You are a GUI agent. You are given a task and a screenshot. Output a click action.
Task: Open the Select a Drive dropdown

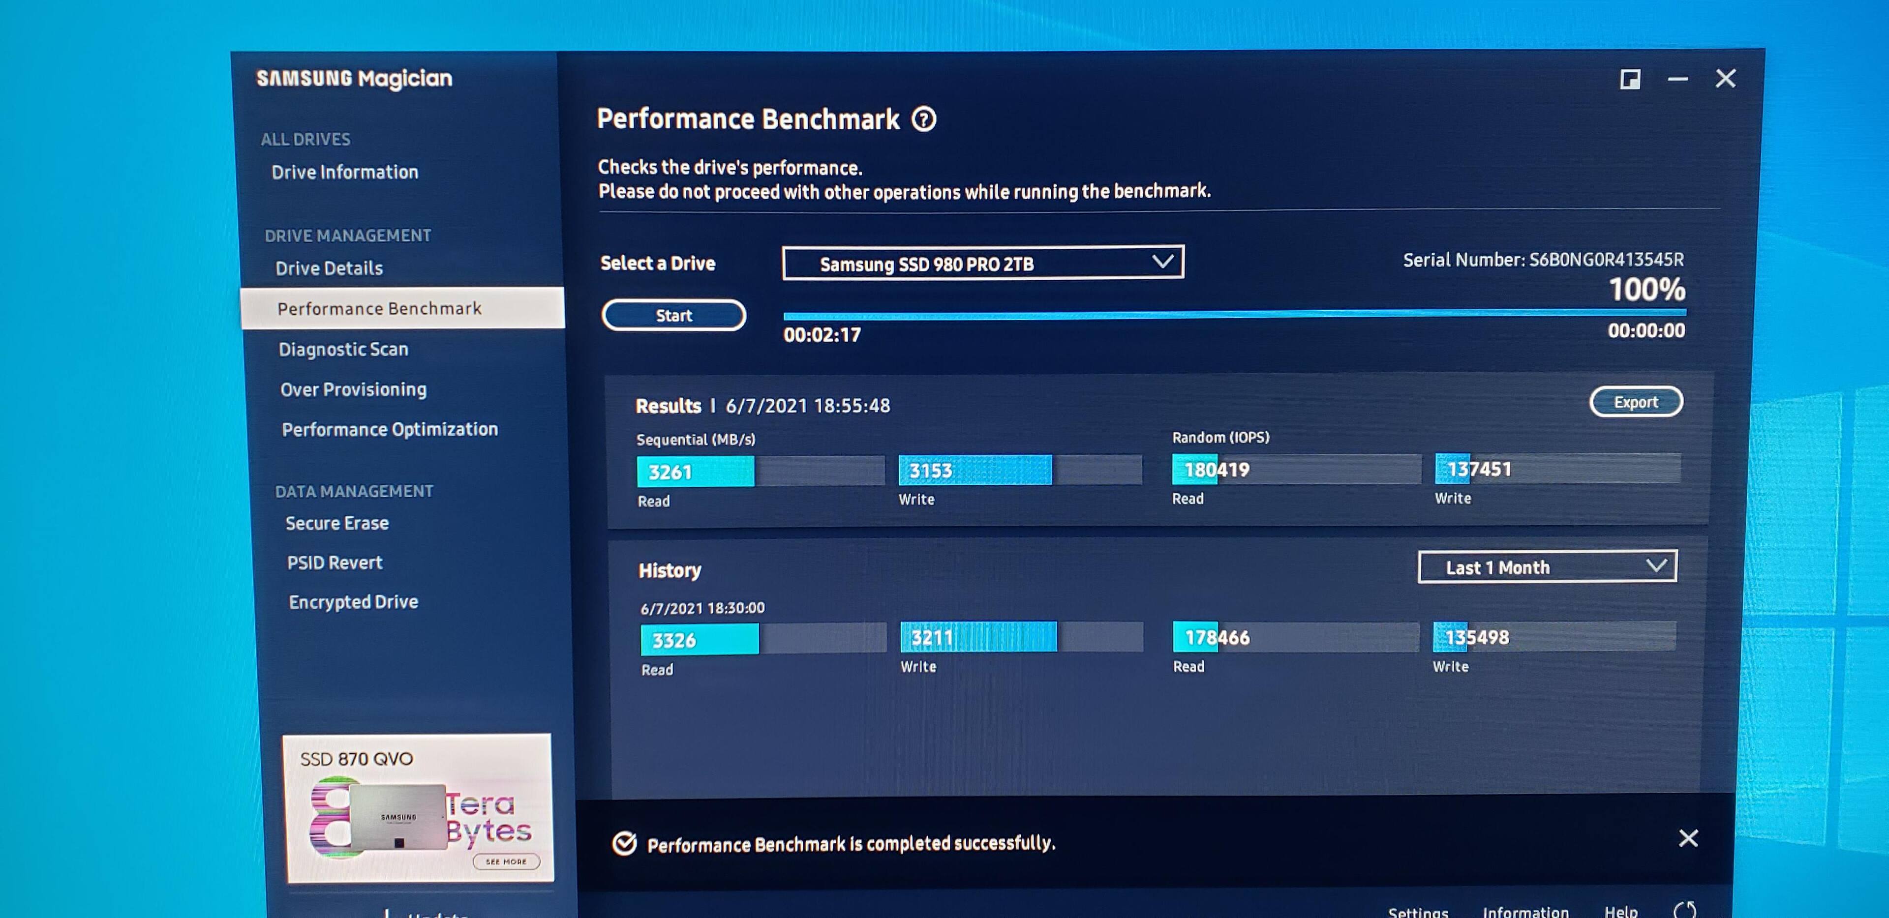point(982,263)
